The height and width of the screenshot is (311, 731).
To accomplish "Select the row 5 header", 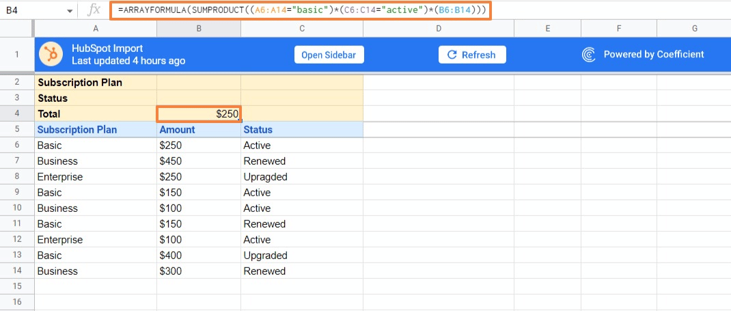I will pyautogui.click(x=17, y=130).
